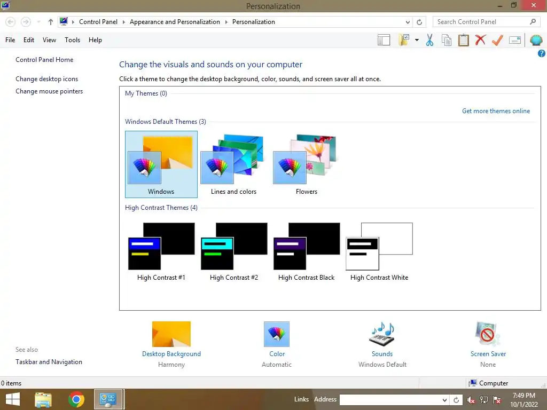Click the Copy toolbar icon
The height and width of the screenshot is (410, 547).
pyautogui.click(x=447, y=40)
